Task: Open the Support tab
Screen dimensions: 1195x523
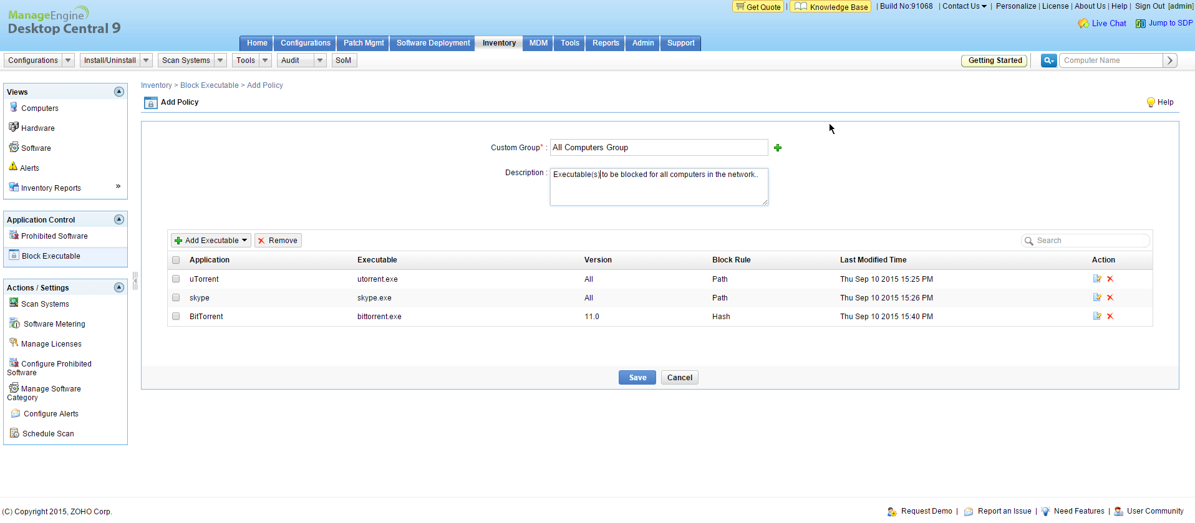Action: 680,43
